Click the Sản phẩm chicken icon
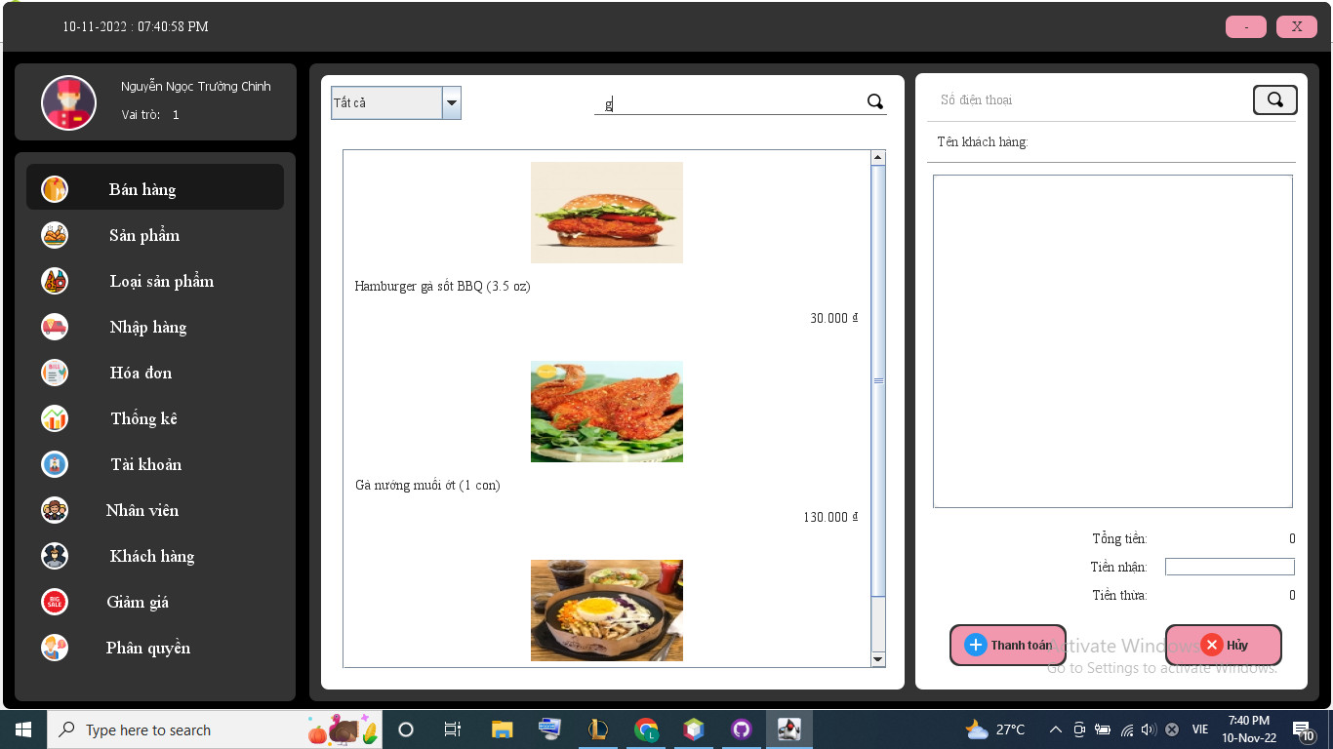Screen dimensions: 1333x749 55,235
